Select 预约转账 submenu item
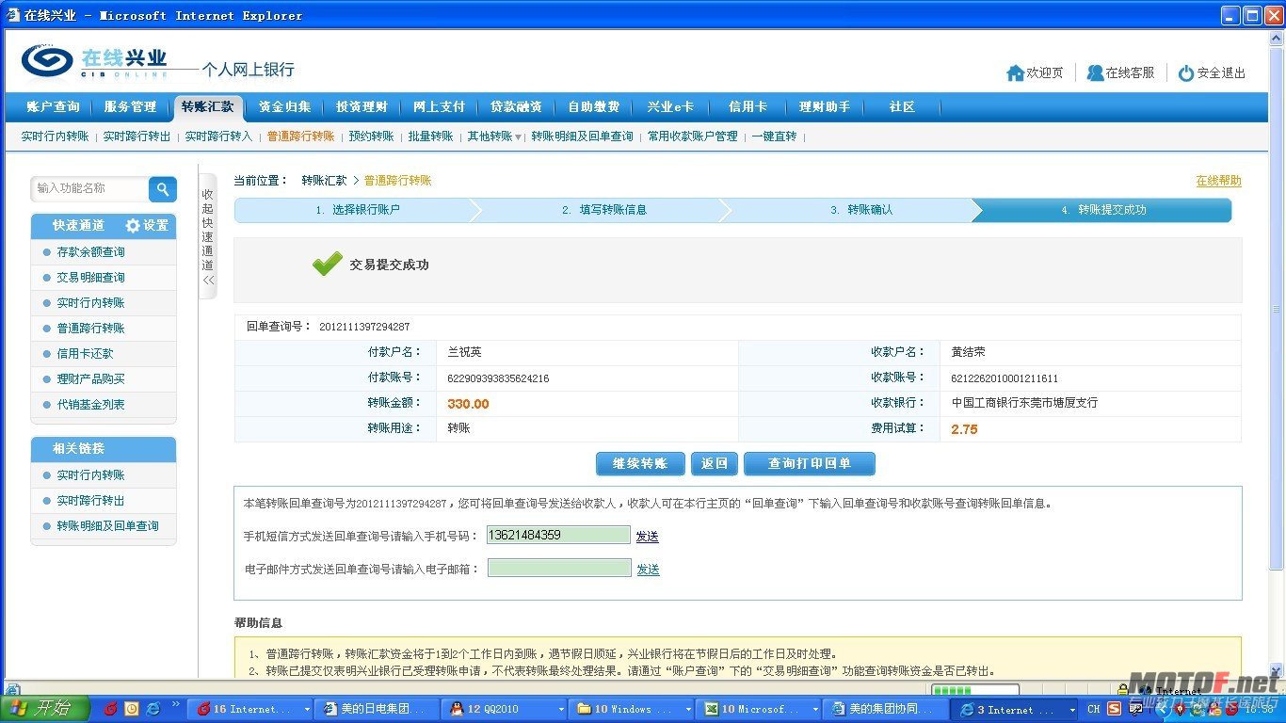The image size is (1286, 723). point(371,137)
